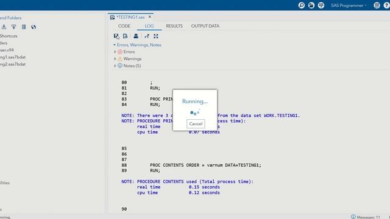Open the search icon in top bar
The image size is (390, 219).
click(x=302, y=5)
